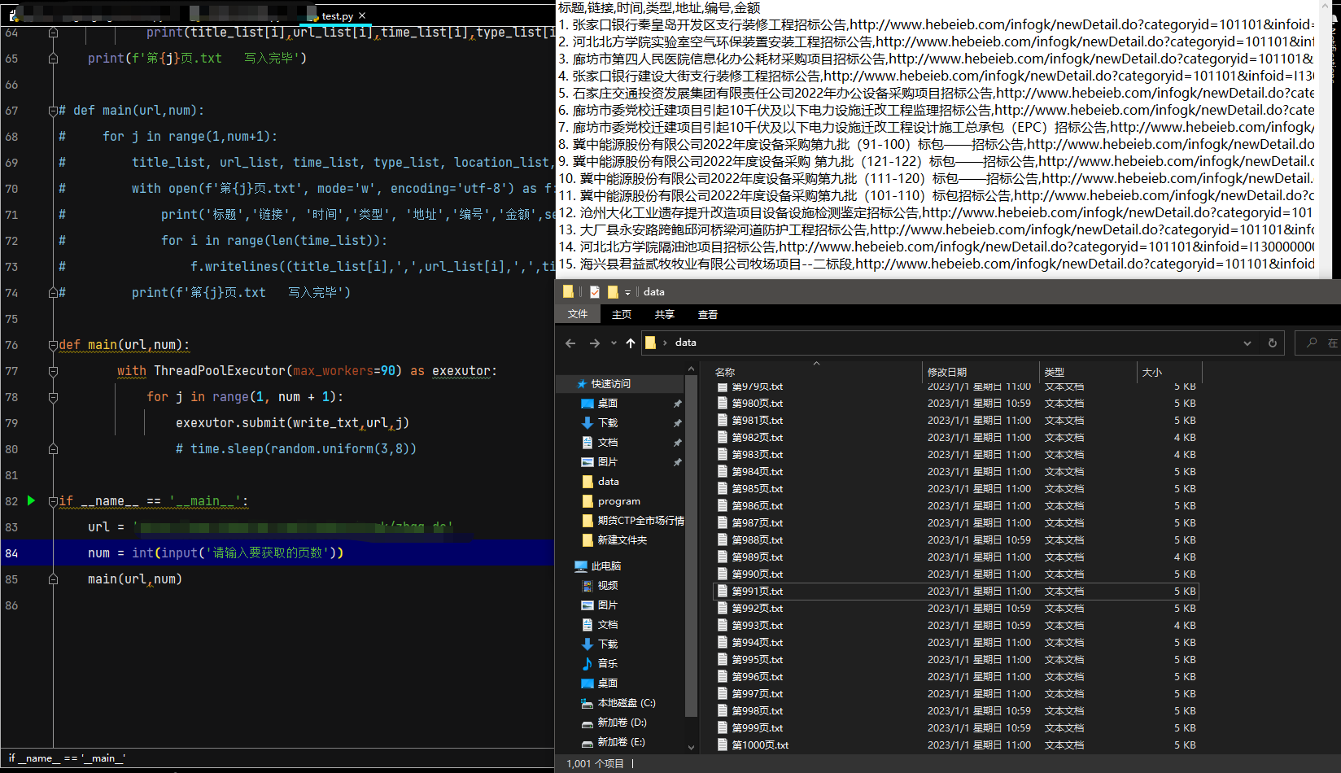Click the properties icon in Explorer quick access toolbar
This screenshot has width=1341, height=773.
595,292
